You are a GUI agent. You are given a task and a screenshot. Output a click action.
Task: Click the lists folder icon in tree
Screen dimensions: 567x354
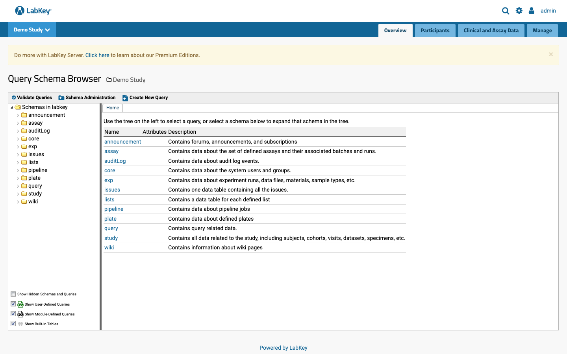pos(24,162)
